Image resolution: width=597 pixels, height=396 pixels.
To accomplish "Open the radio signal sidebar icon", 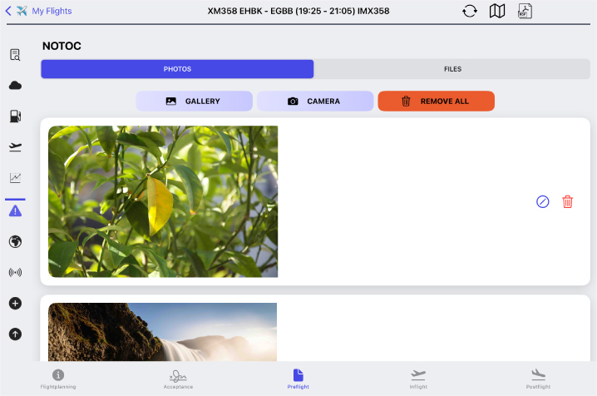I will [x=15, y=273].
